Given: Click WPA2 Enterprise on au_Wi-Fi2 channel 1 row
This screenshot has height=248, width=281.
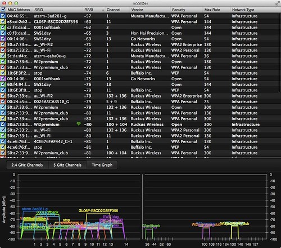Looking at the screenshot, I should click(x=187, y=44).
